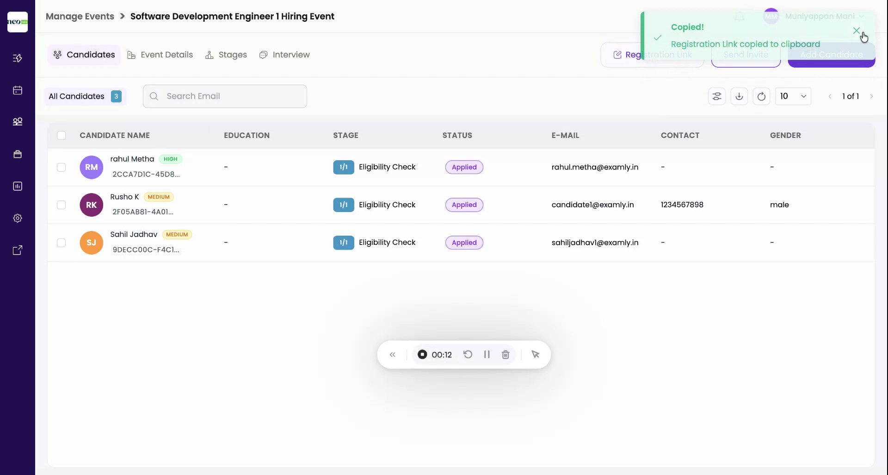The image size is (888, 475).
Task: Dismiss the Registration Link copied toast
Action: click(857, 31)
